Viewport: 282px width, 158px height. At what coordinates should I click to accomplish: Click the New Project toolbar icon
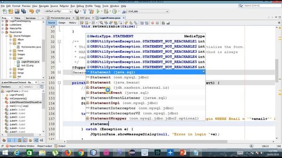11,11
